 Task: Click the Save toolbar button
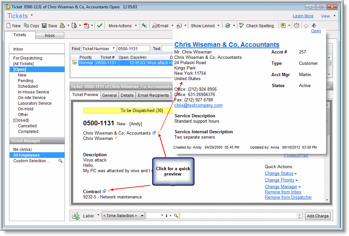(49, 26)
